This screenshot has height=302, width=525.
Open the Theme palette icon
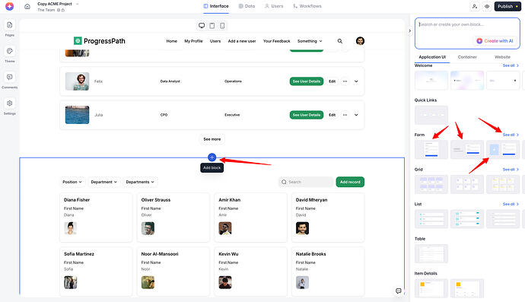tap(9, 51)
